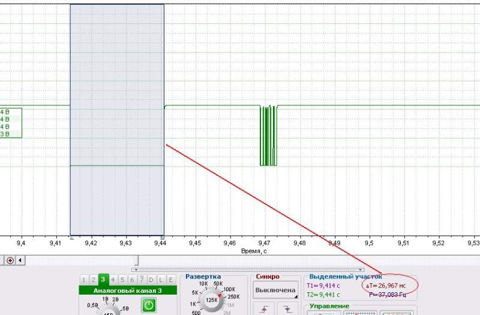This screenshot has width=480, height=315.
Task: Click right triangle on panel divider
Action: (361, 270)
